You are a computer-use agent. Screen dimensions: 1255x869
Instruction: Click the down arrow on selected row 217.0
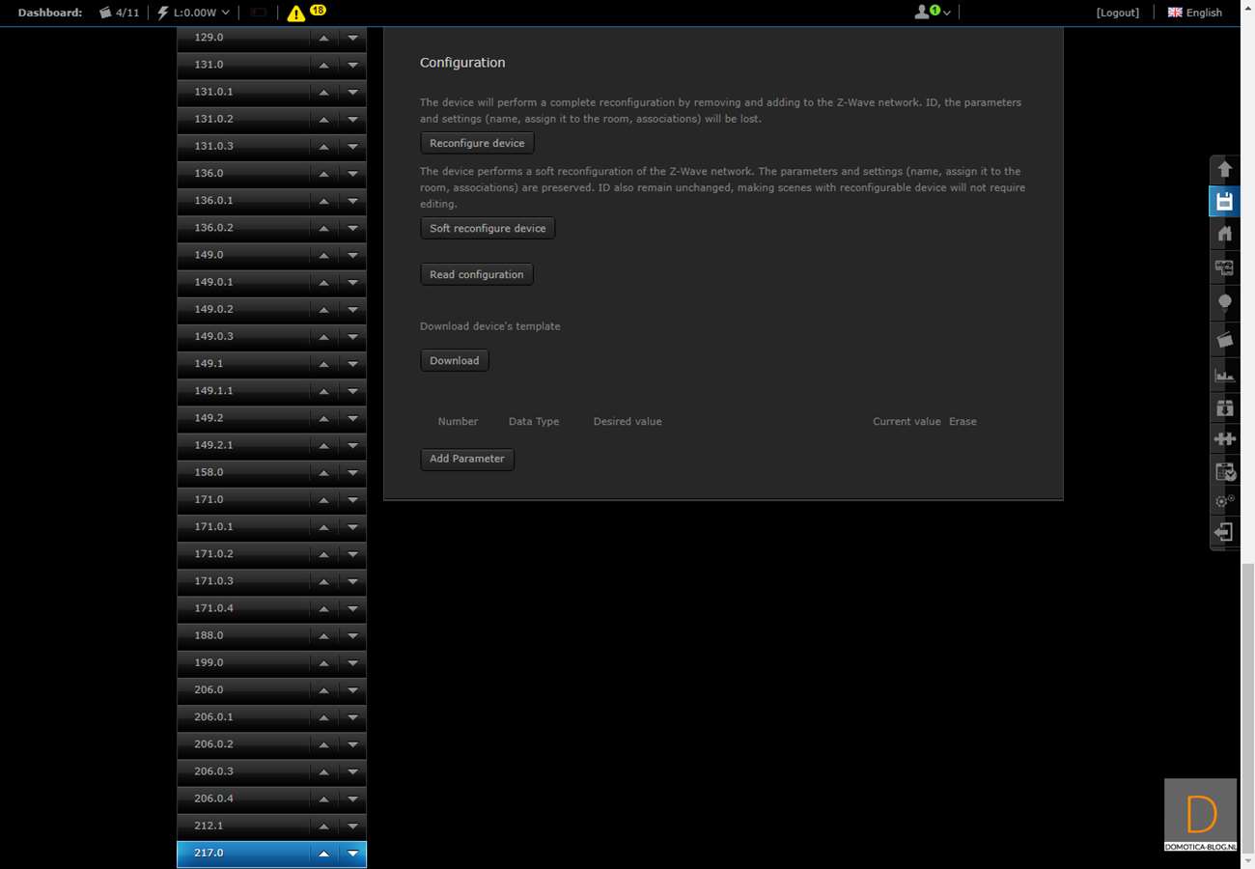pos(352,854)
